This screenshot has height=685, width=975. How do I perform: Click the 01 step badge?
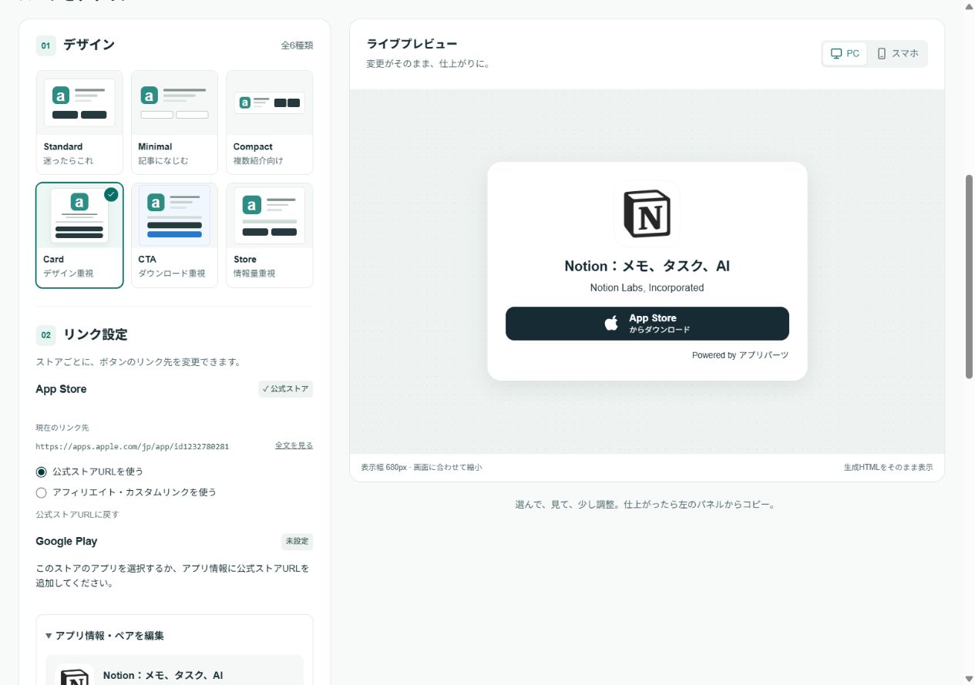45,45
